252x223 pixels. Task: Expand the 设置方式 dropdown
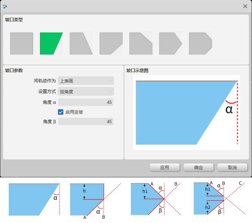86,91
